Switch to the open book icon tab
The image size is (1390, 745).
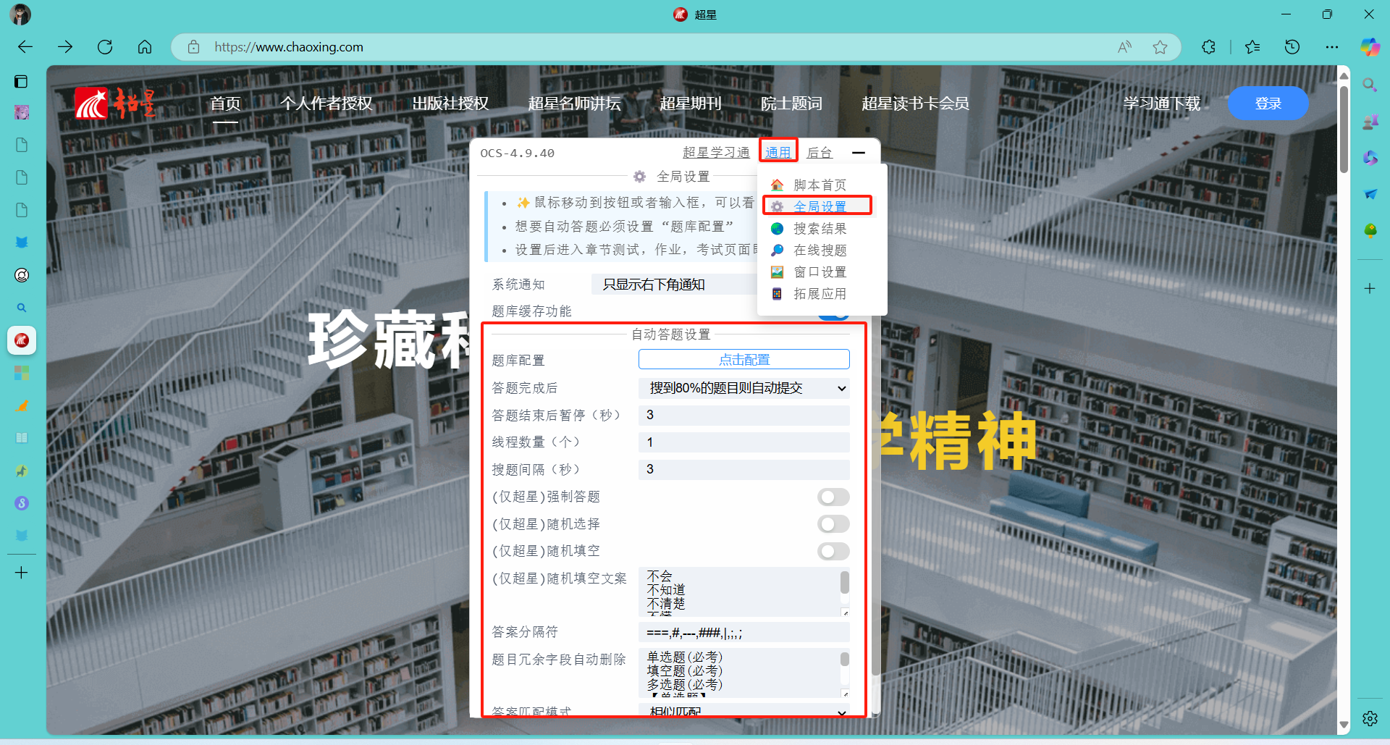coord(22,438)
